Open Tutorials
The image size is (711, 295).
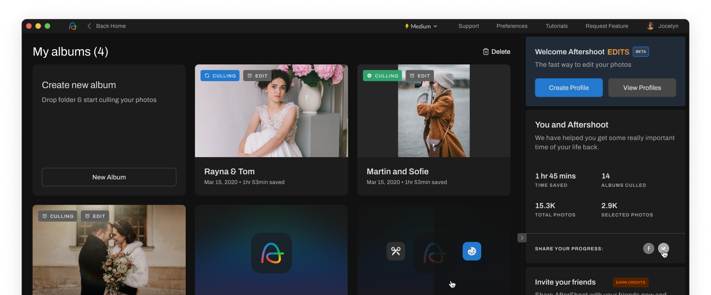tap(556, 26)
